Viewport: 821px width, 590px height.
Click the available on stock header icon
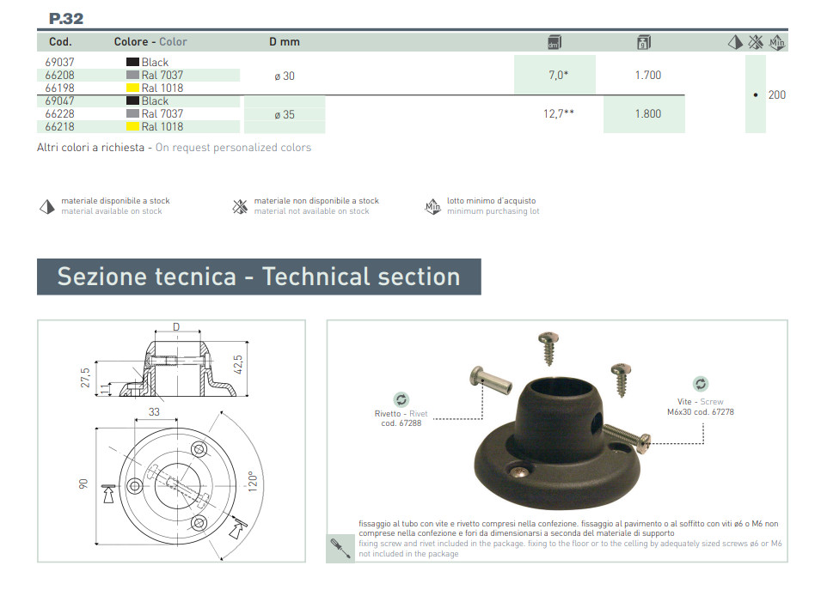[x=735, y=42]
